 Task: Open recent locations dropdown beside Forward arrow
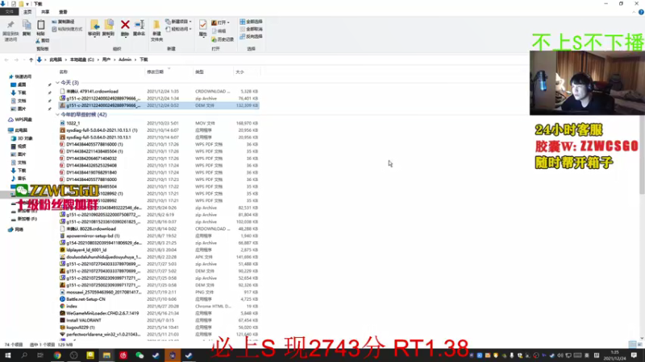(x=23, y=60)
